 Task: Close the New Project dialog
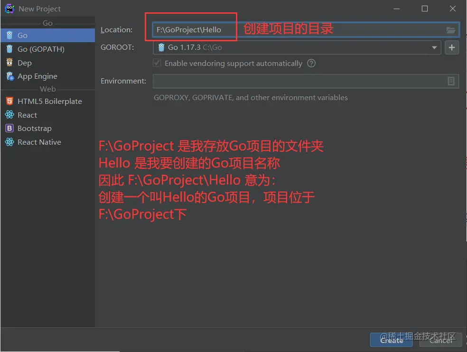tap(453, 9)
